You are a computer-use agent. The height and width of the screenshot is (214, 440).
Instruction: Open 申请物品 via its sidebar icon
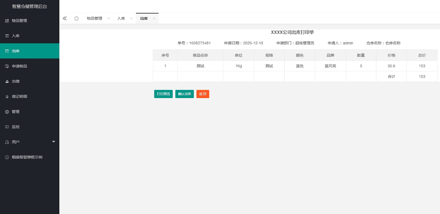(7, 66)
